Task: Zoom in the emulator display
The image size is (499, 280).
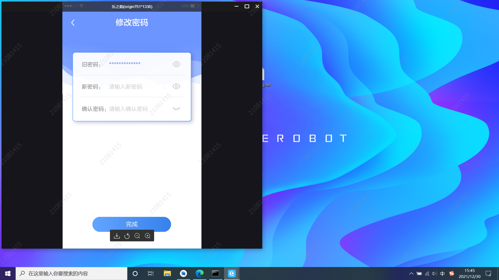Action: pos(148,236)
